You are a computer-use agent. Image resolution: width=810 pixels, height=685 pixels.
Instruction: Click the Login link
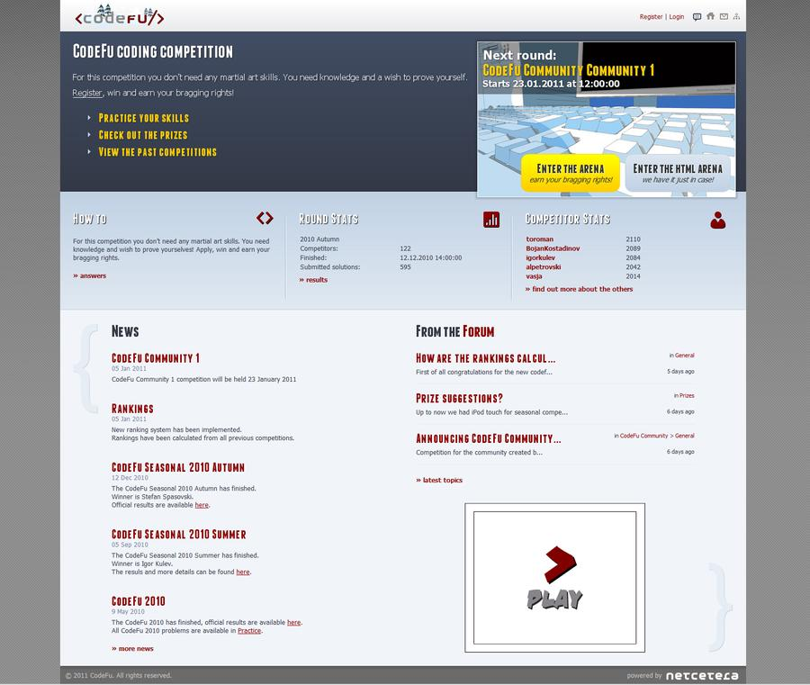[676, 17]
